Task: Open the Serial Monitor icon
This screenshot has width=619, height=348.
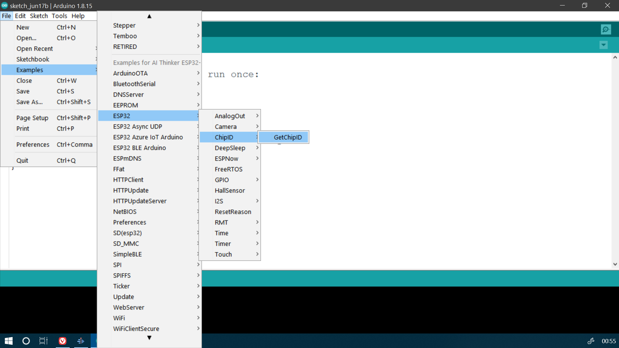Action: point(606,29)
